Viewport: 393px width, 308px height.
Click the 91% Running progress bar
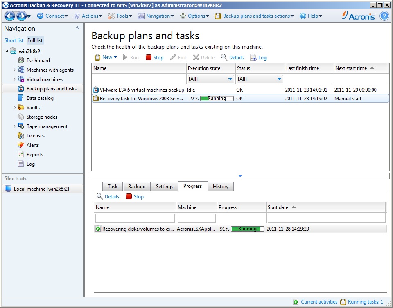[x=248, y=229]
